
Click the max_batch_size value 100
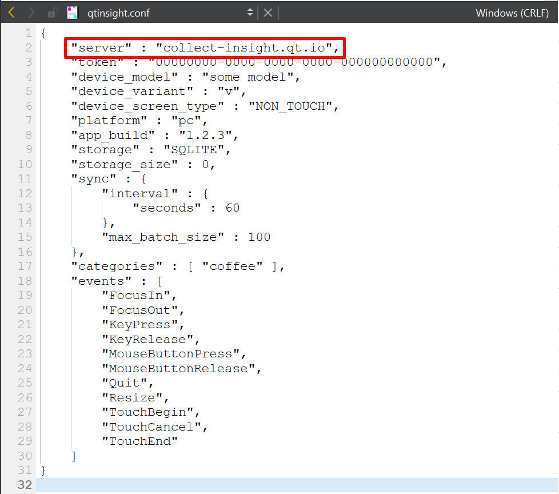click(x=259, y=237)
